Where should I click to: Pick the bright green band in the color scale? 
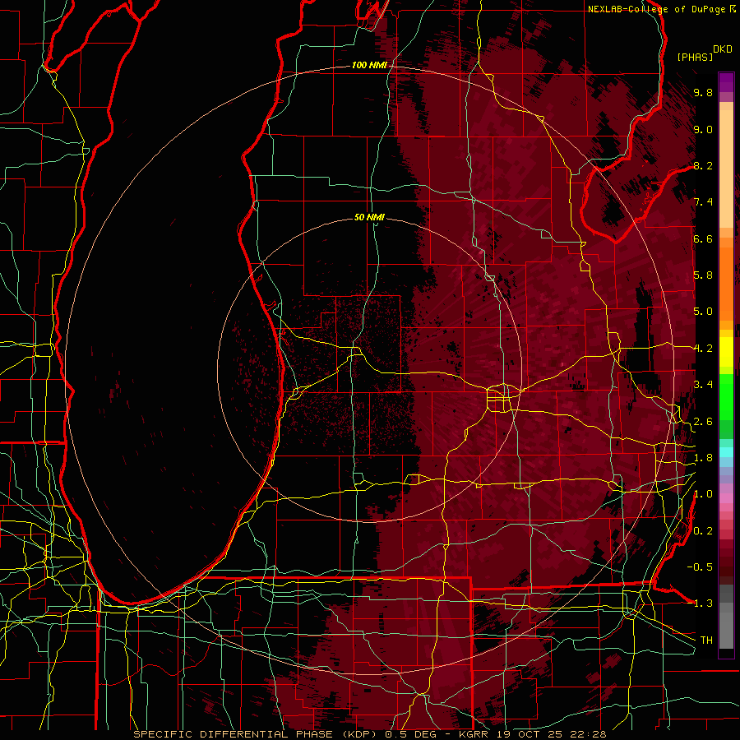coord(726,396)
